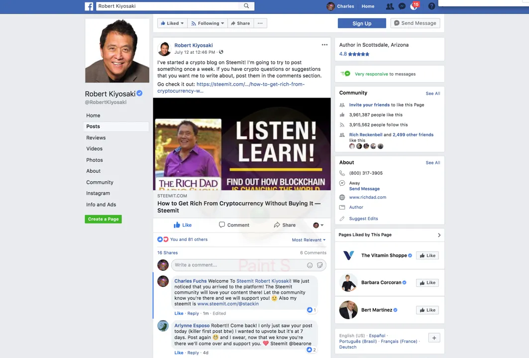Open the Messenger icon in top bar

click(x=402, y=6)
